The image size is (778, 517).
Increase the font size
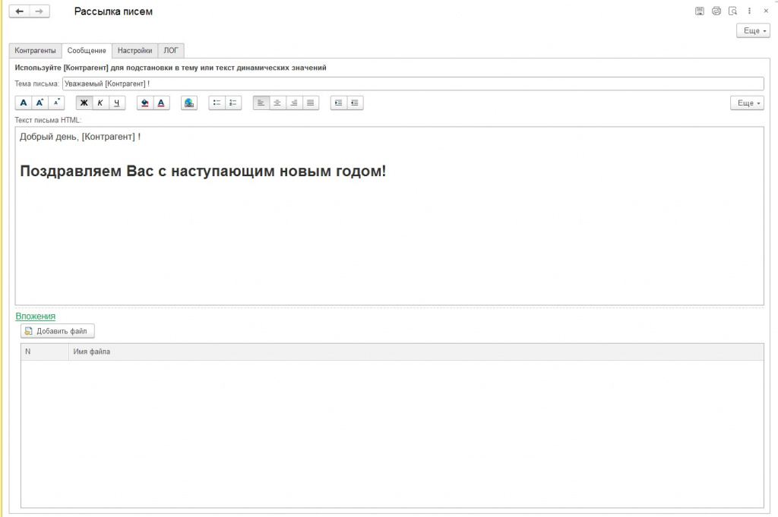(x=40, y=102)
